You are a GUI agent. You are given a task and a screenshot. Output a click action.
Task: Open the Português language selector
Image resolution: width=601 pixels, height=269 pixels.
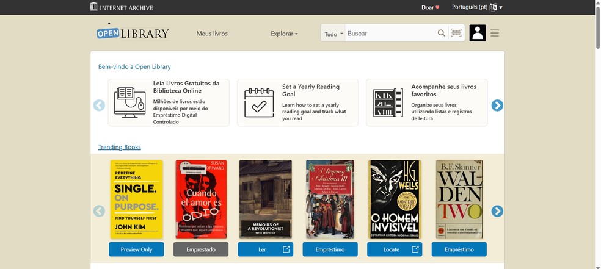(x=477, y=7)
